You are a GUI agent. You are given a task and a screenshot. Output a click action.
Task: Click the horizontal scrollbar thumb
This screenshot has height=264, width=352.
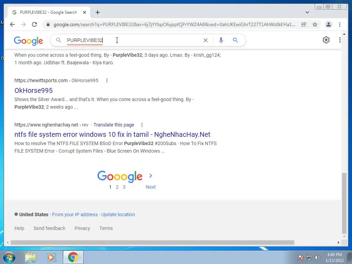point(152,242)
